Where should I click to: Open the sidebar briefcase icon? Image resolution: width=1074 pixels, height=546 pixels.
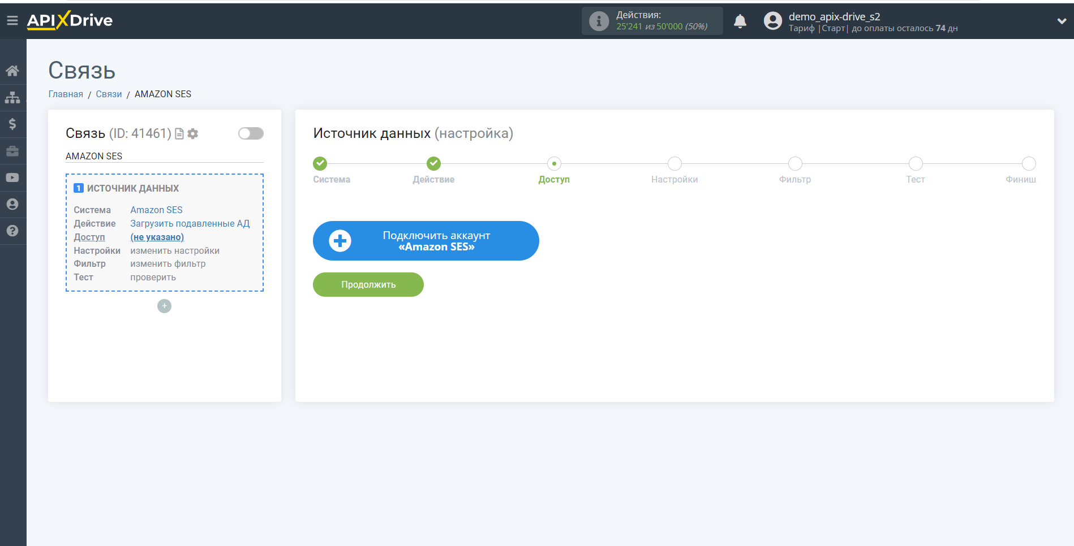click(12, 151)
